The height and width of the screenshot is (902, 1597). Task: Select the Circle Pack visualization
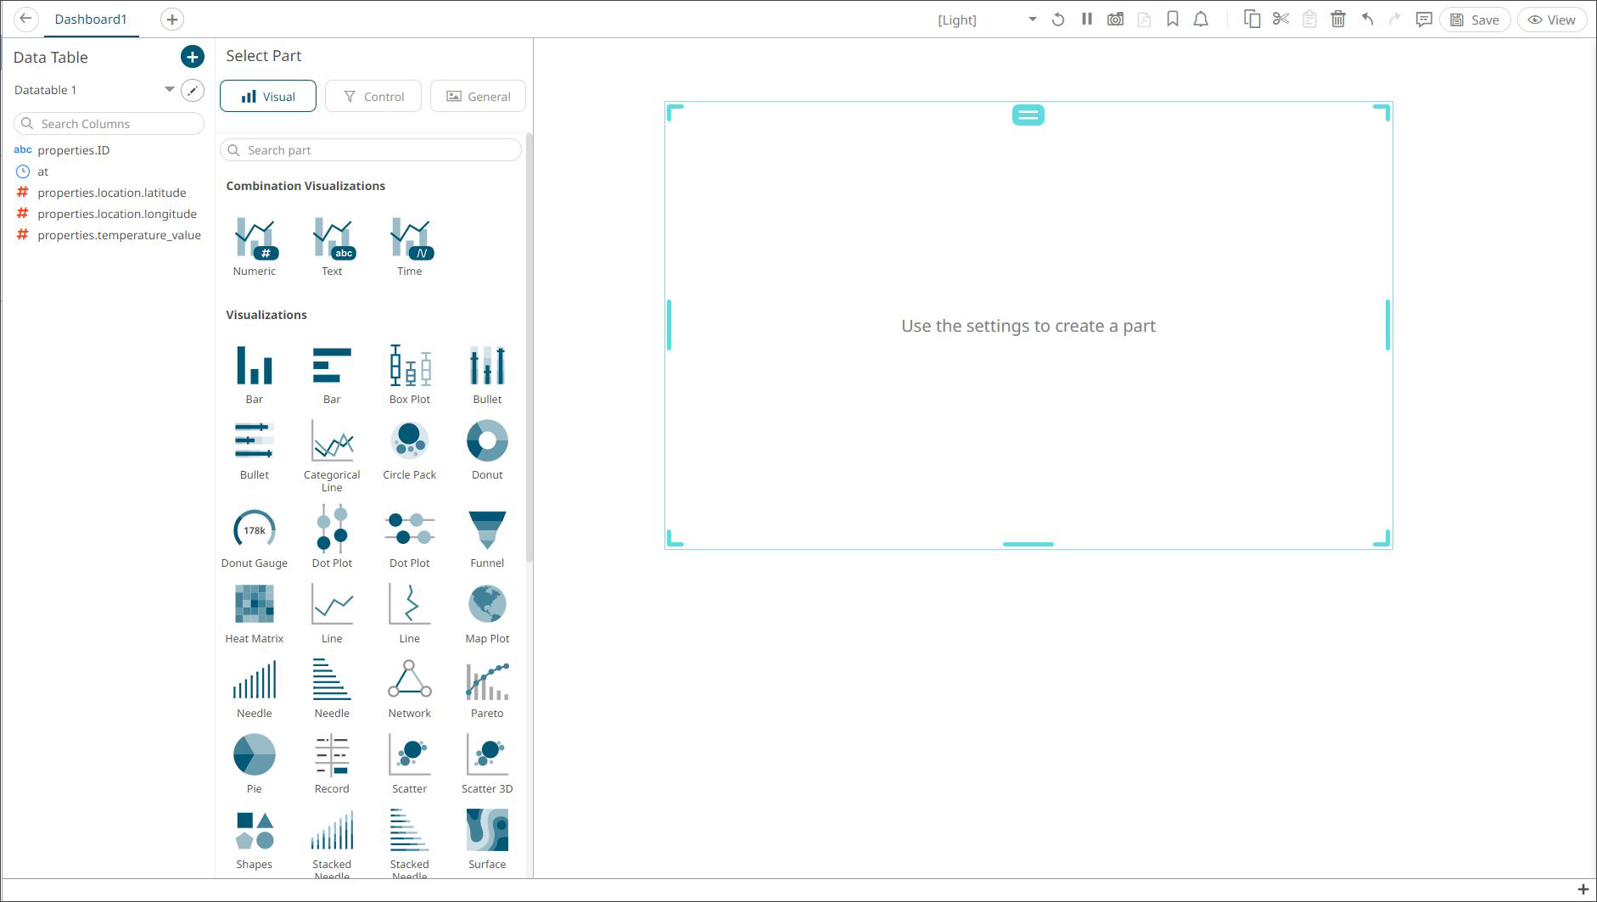410,451
